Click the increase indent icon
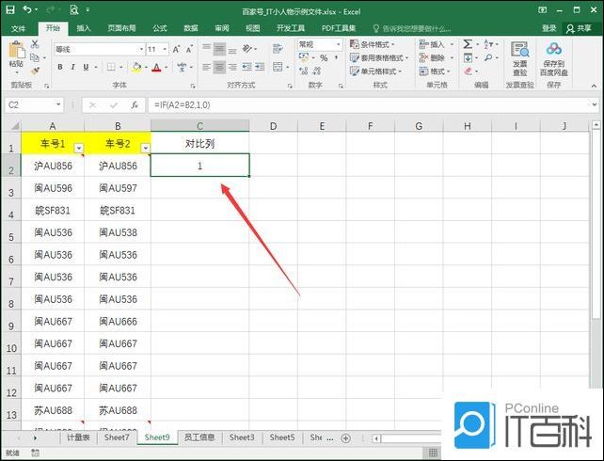Image resolution: width=604 pixels, height=461 pixels. coord(260,68)
